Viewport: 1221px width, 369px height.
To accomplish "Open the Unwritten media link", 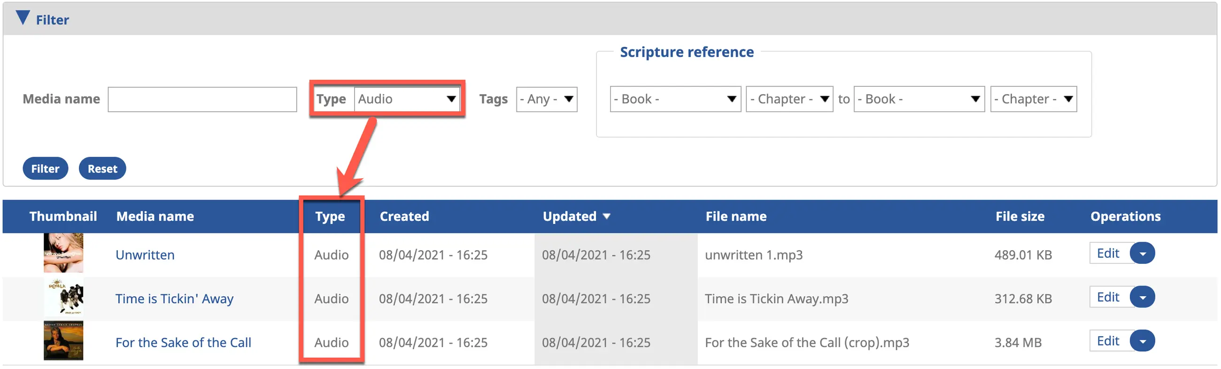I will pos(145,255).
